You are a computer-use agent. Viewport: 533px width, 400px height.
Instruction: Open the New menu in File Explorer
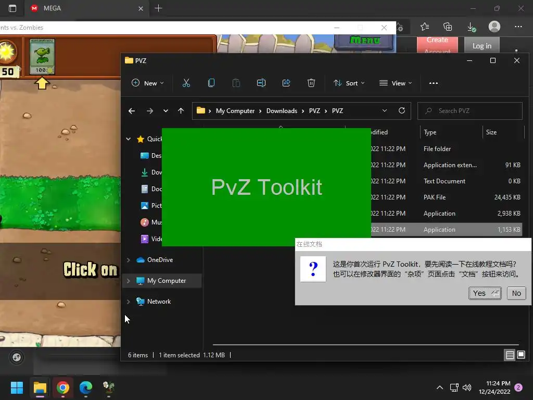click(148, 83)
